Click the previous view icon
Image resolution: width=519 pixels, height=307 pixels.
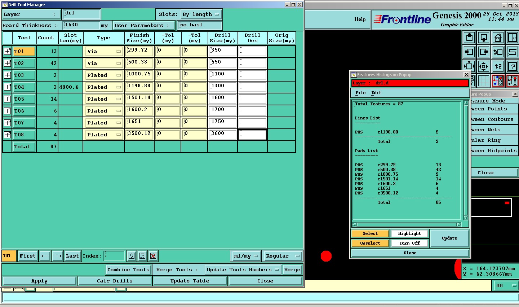pos(498,52)
